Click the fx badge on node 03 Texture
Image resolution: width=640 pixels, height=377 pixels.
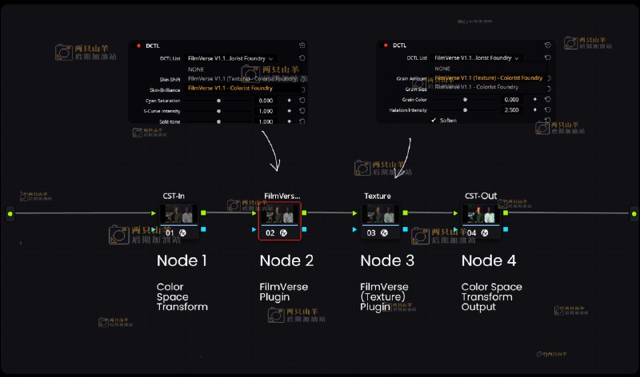pyautogui.click(x=384, y=232)
